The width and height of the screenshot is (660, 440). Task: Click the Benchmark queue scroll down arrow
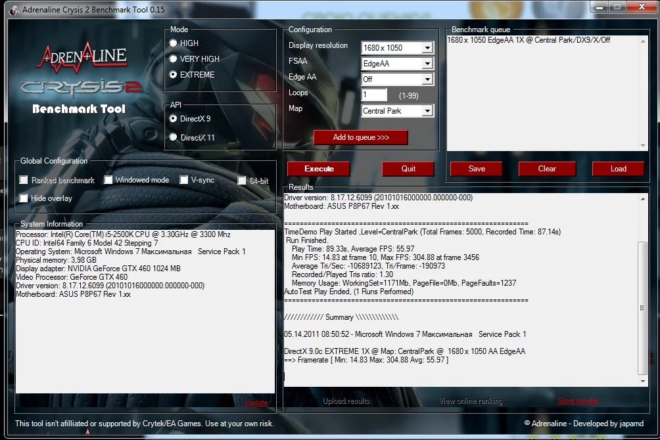(643, 146)
